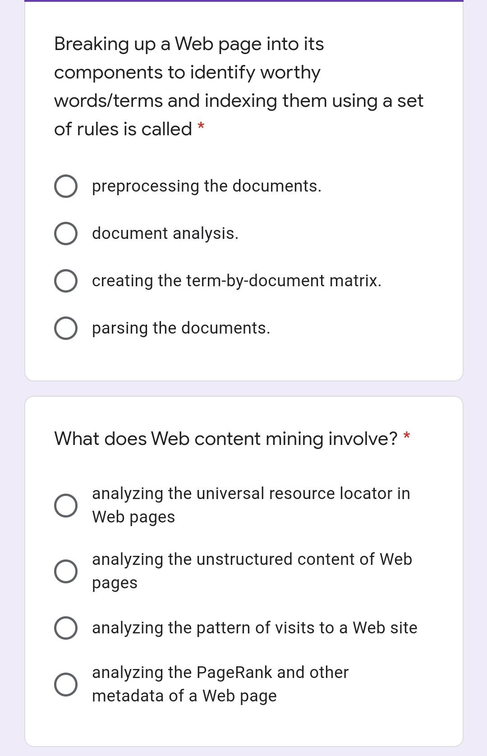
Task: Select the "parsing the documents." answer
Action: (x=65, y=328)
